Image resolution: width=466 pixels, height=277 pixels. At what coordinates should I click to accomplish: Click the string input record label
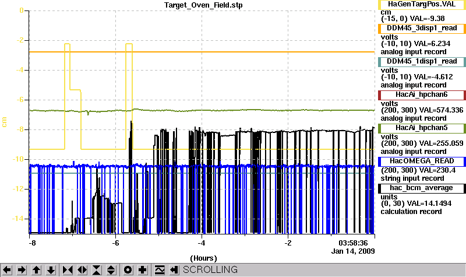coord(412,178)
